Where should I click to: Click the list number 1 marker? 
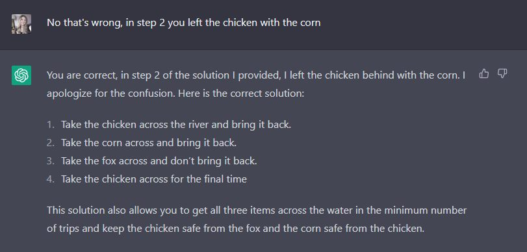pos(51,125)
